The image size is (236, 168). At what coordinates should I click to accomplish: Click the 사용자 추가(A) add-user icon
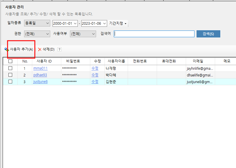pos(6,49)
